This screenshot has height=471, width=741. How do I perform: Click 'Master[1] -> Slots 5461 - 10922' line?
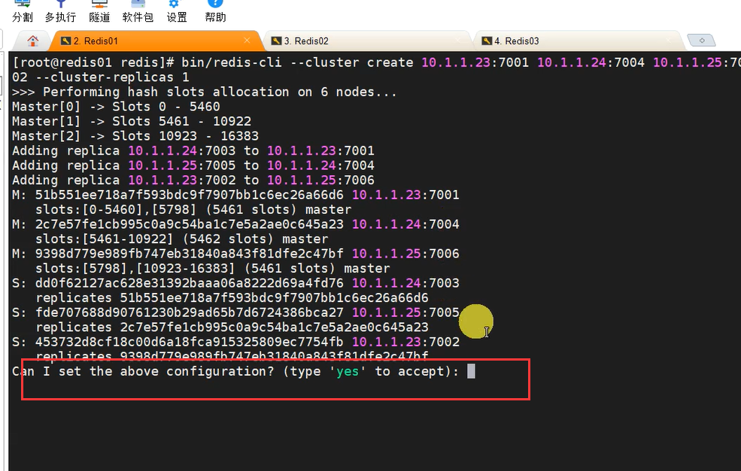[132, 121]
